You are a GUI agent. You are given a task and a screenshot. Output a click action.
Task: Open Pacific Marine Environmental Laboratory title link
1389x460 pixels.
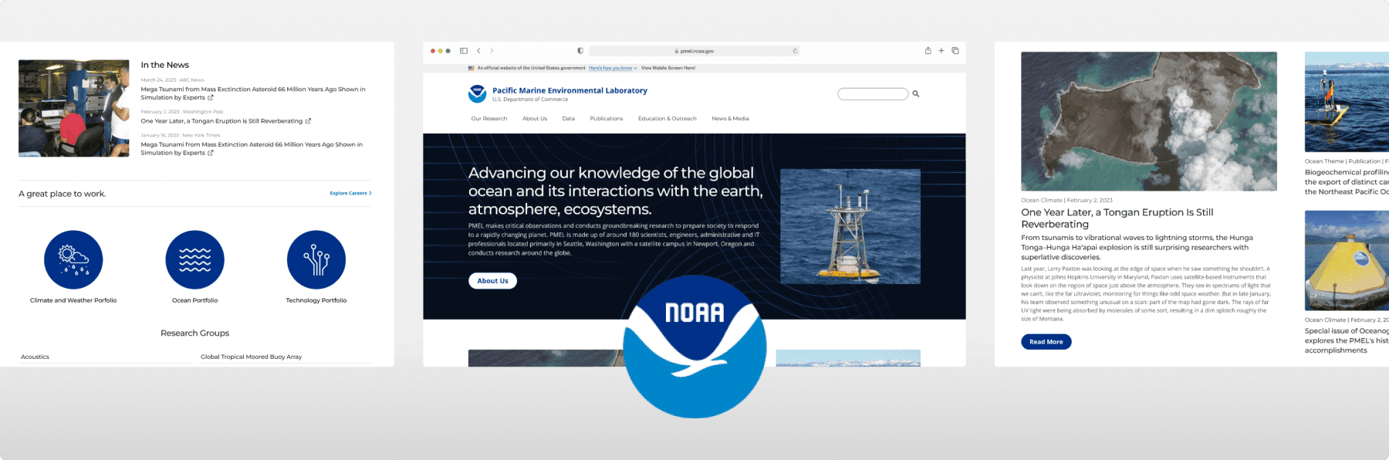(x=570, y=90)
